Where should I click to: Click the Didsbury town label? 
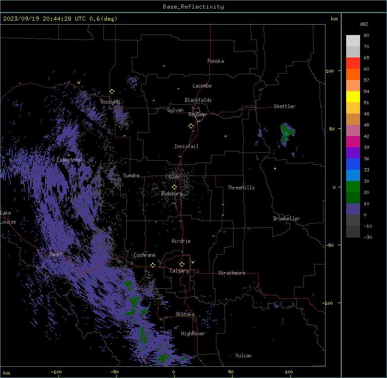(172, 193)
